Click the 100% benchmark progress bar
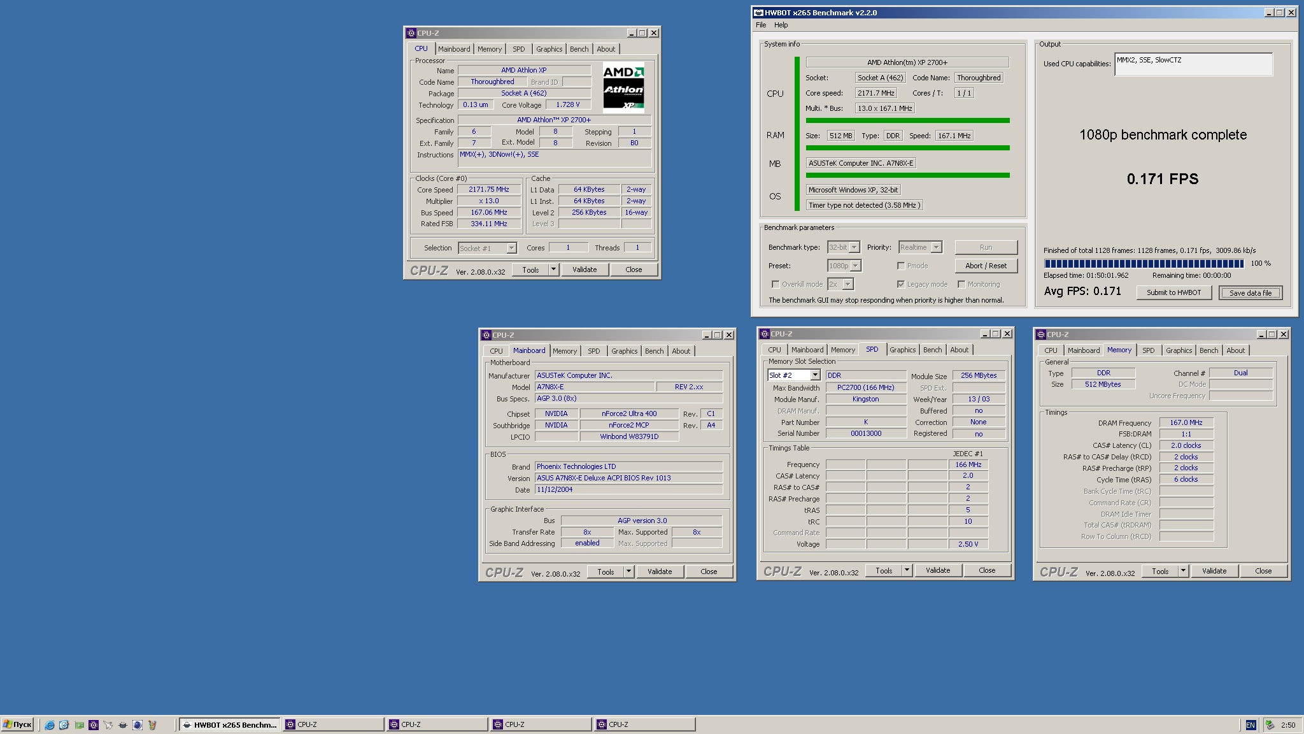Viewport: 1304px width, 734px height. tap(1144, 264)
